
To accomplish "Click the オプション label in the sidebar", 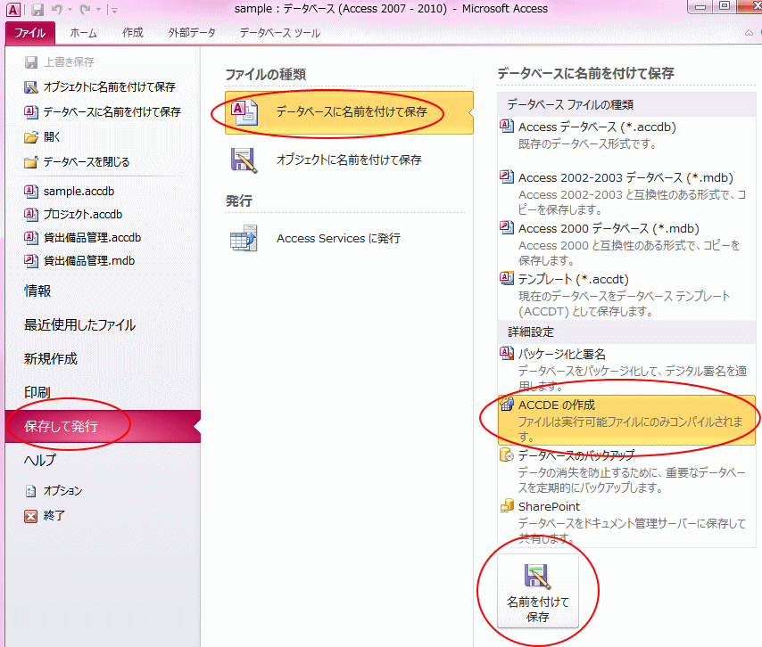I will pyautogui.click(x=62, y=491).
